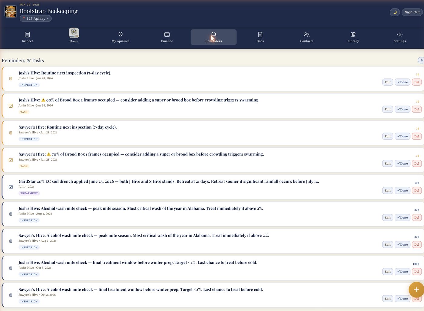Click the Sign Out button
The image size is (424, 311).
point(412,12)
